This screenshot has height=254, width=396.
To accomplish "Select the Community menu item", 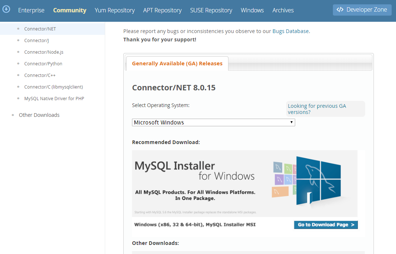I will [70, 10].
